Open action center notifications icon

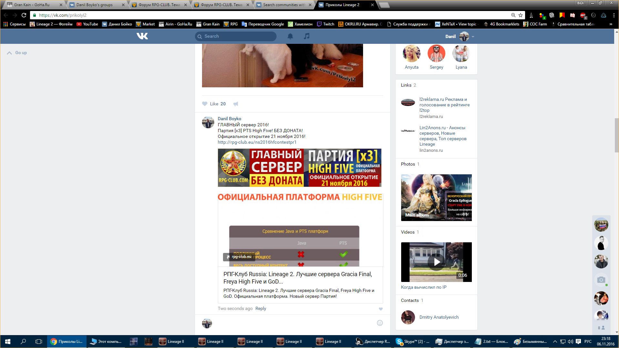(x=578, y=342)
